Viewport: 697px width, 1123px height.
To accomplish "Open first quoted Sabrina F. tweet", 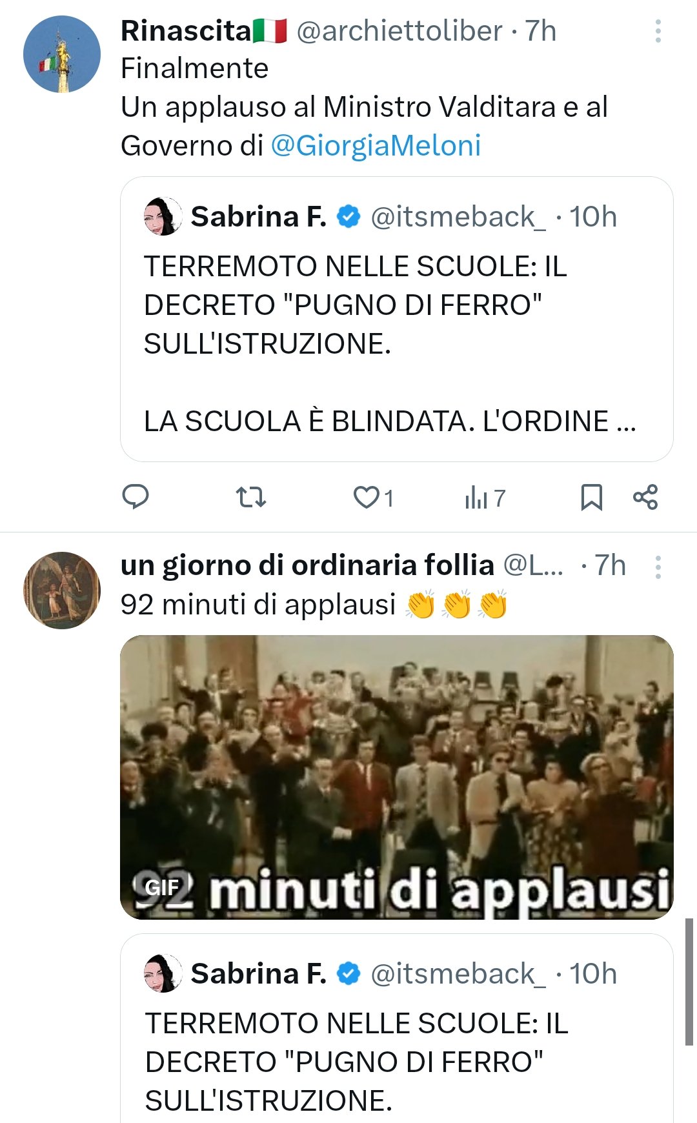I will [x=397, y=319].
